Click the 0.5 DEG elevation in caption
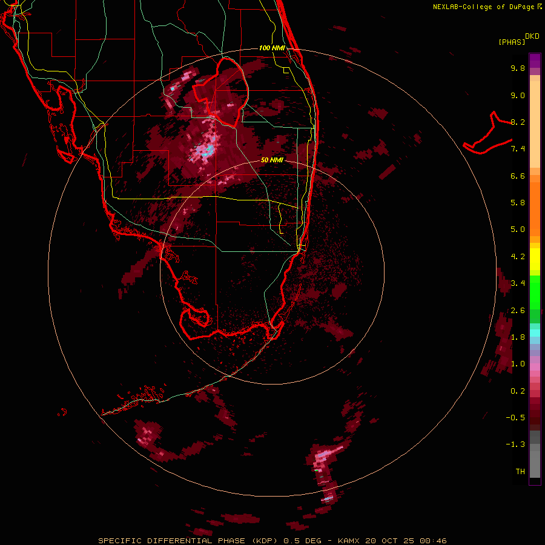This screenshot has width=545, height=545. [x=302, y=541]
